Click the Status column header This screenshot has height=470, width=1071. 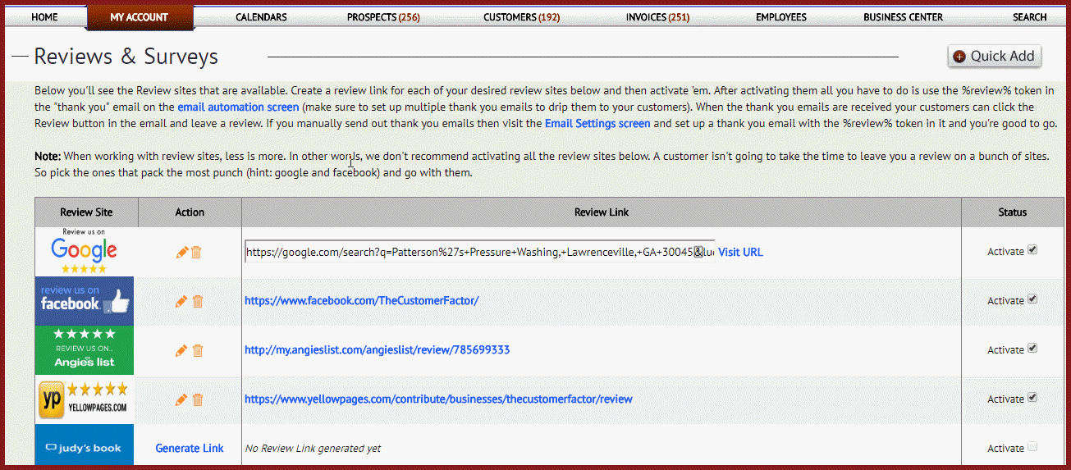1012,212
